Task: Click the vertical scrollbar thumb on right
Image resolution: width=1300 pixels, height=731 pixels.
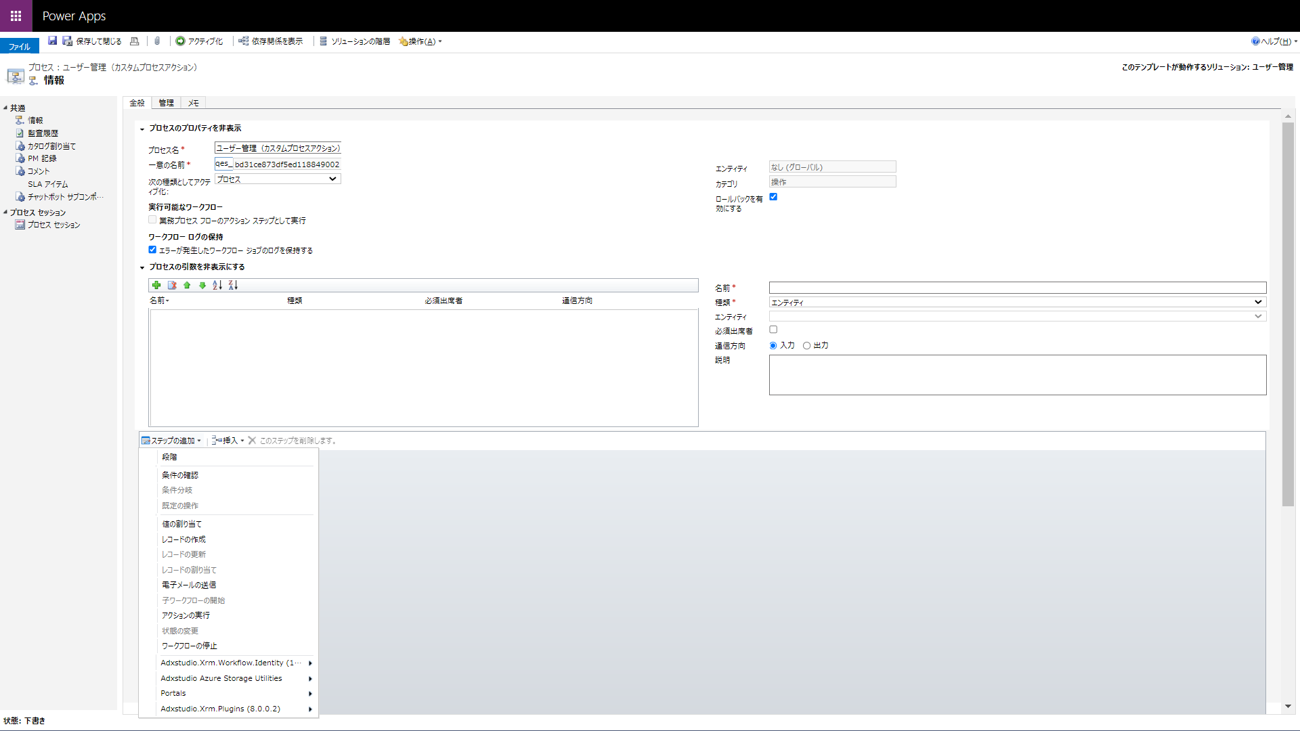Action: pyautogui.click(x=1288, y=311)
